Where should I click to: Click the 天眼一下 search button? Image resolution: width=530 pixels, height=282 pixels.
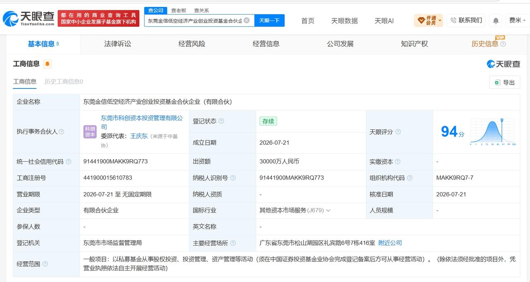(x=269, y=20)
